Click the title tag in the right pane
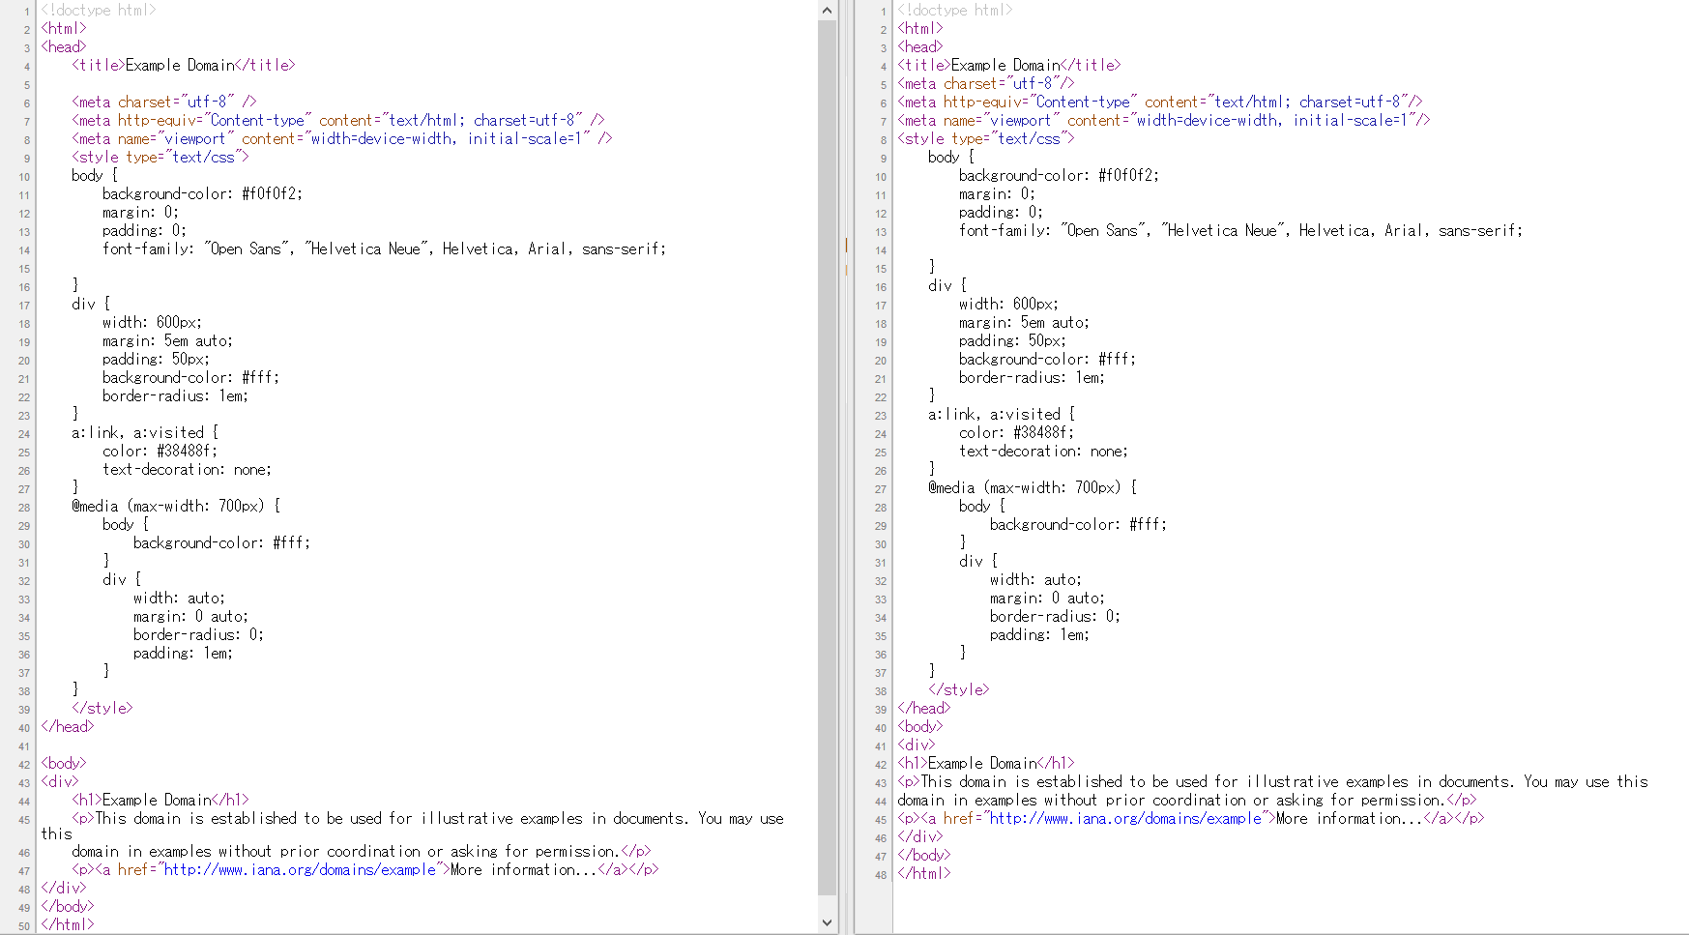1689x935 pixels. [1009, 66]
